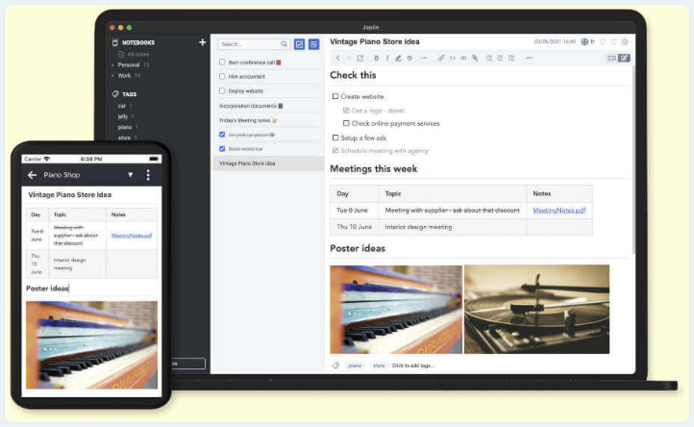Click the note date 03/06/2021
694x427 pixels.
point(555,41)
